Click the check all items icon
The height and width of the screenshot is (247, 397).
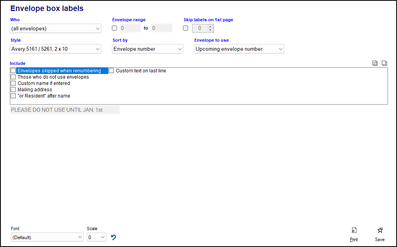tap(375, 63)
